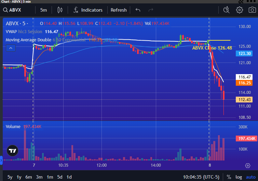Toggle percent scale
The width and height of the screenshot is (258, 181).
pyautogui.click(x=229, y=177)
